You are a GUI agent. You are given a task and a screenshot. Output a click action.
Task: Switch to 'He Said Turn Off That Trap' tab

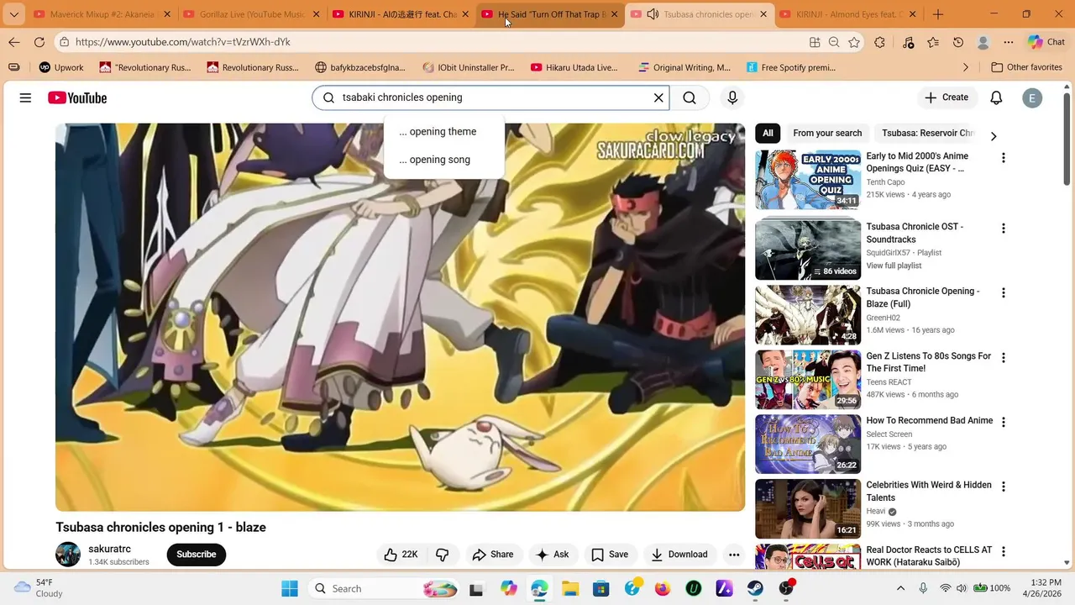[551, 14]
